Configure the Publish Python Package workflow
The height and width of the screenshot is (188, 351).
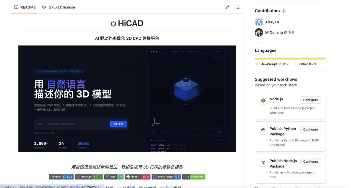pyautogui.click(x=310, y=130)
